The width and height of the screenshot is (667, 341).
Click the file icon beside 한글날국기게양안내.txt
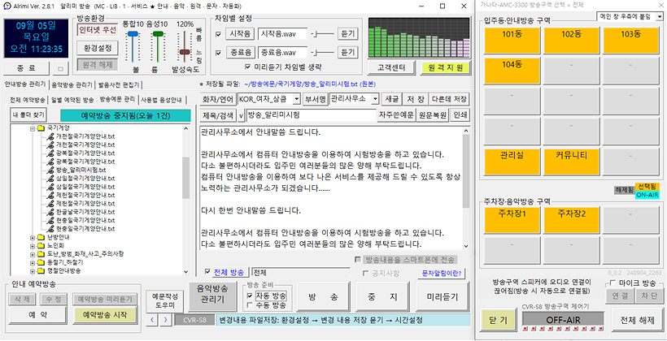click(x=51, y=211)
